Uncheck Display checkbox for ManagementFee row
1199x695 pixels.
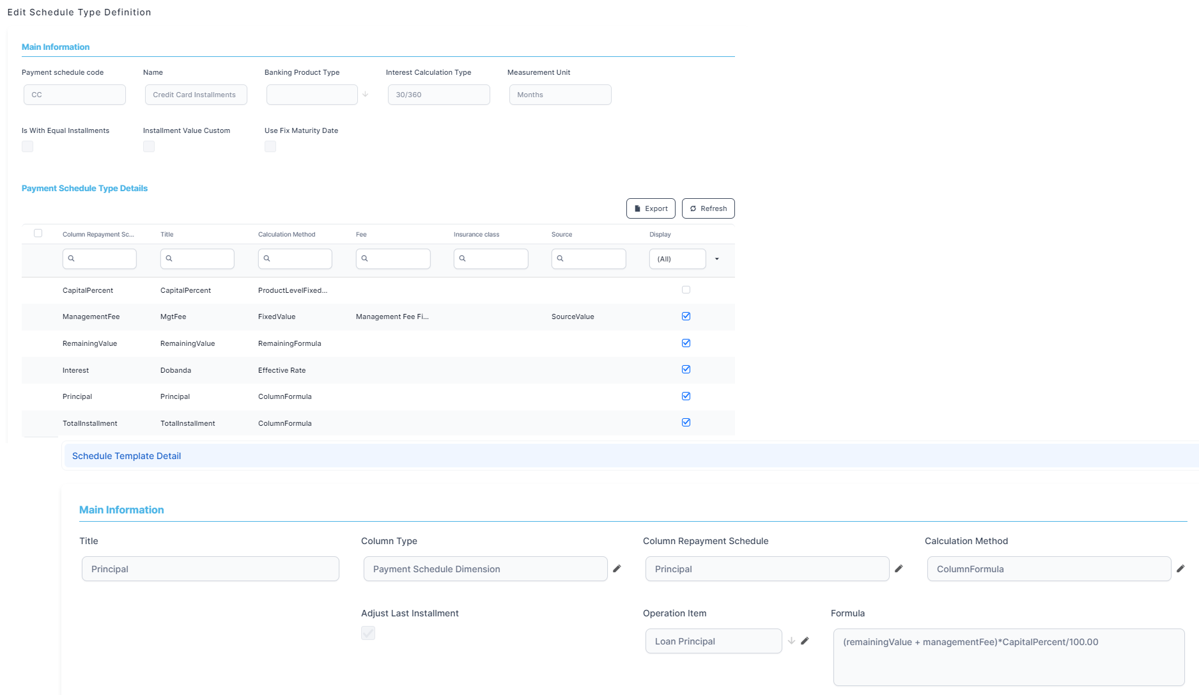point(686,316)
